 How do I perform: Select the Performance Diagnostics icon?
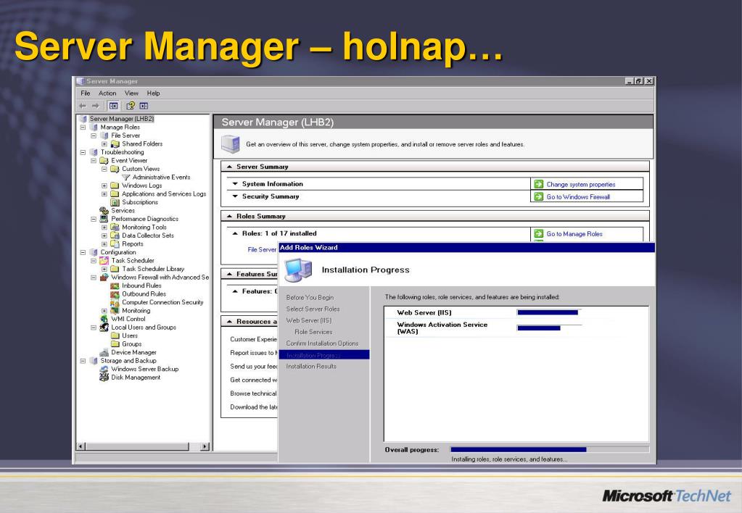point(104,219)
